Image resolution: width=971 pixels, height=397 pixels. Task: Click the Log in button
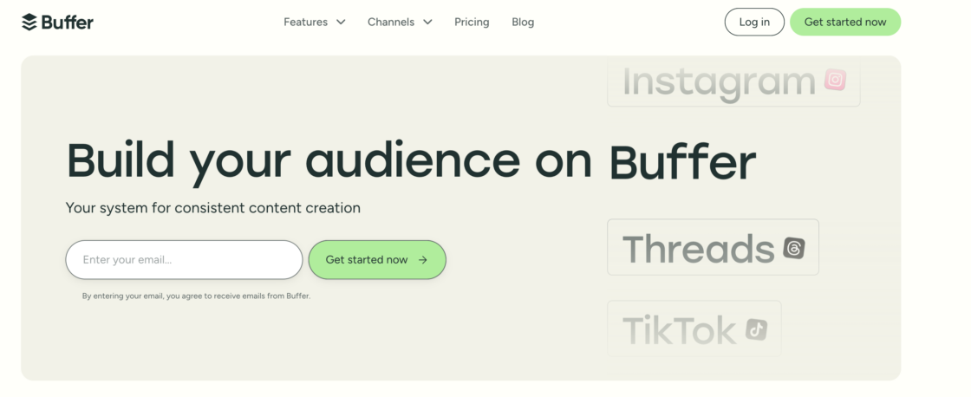754,22
